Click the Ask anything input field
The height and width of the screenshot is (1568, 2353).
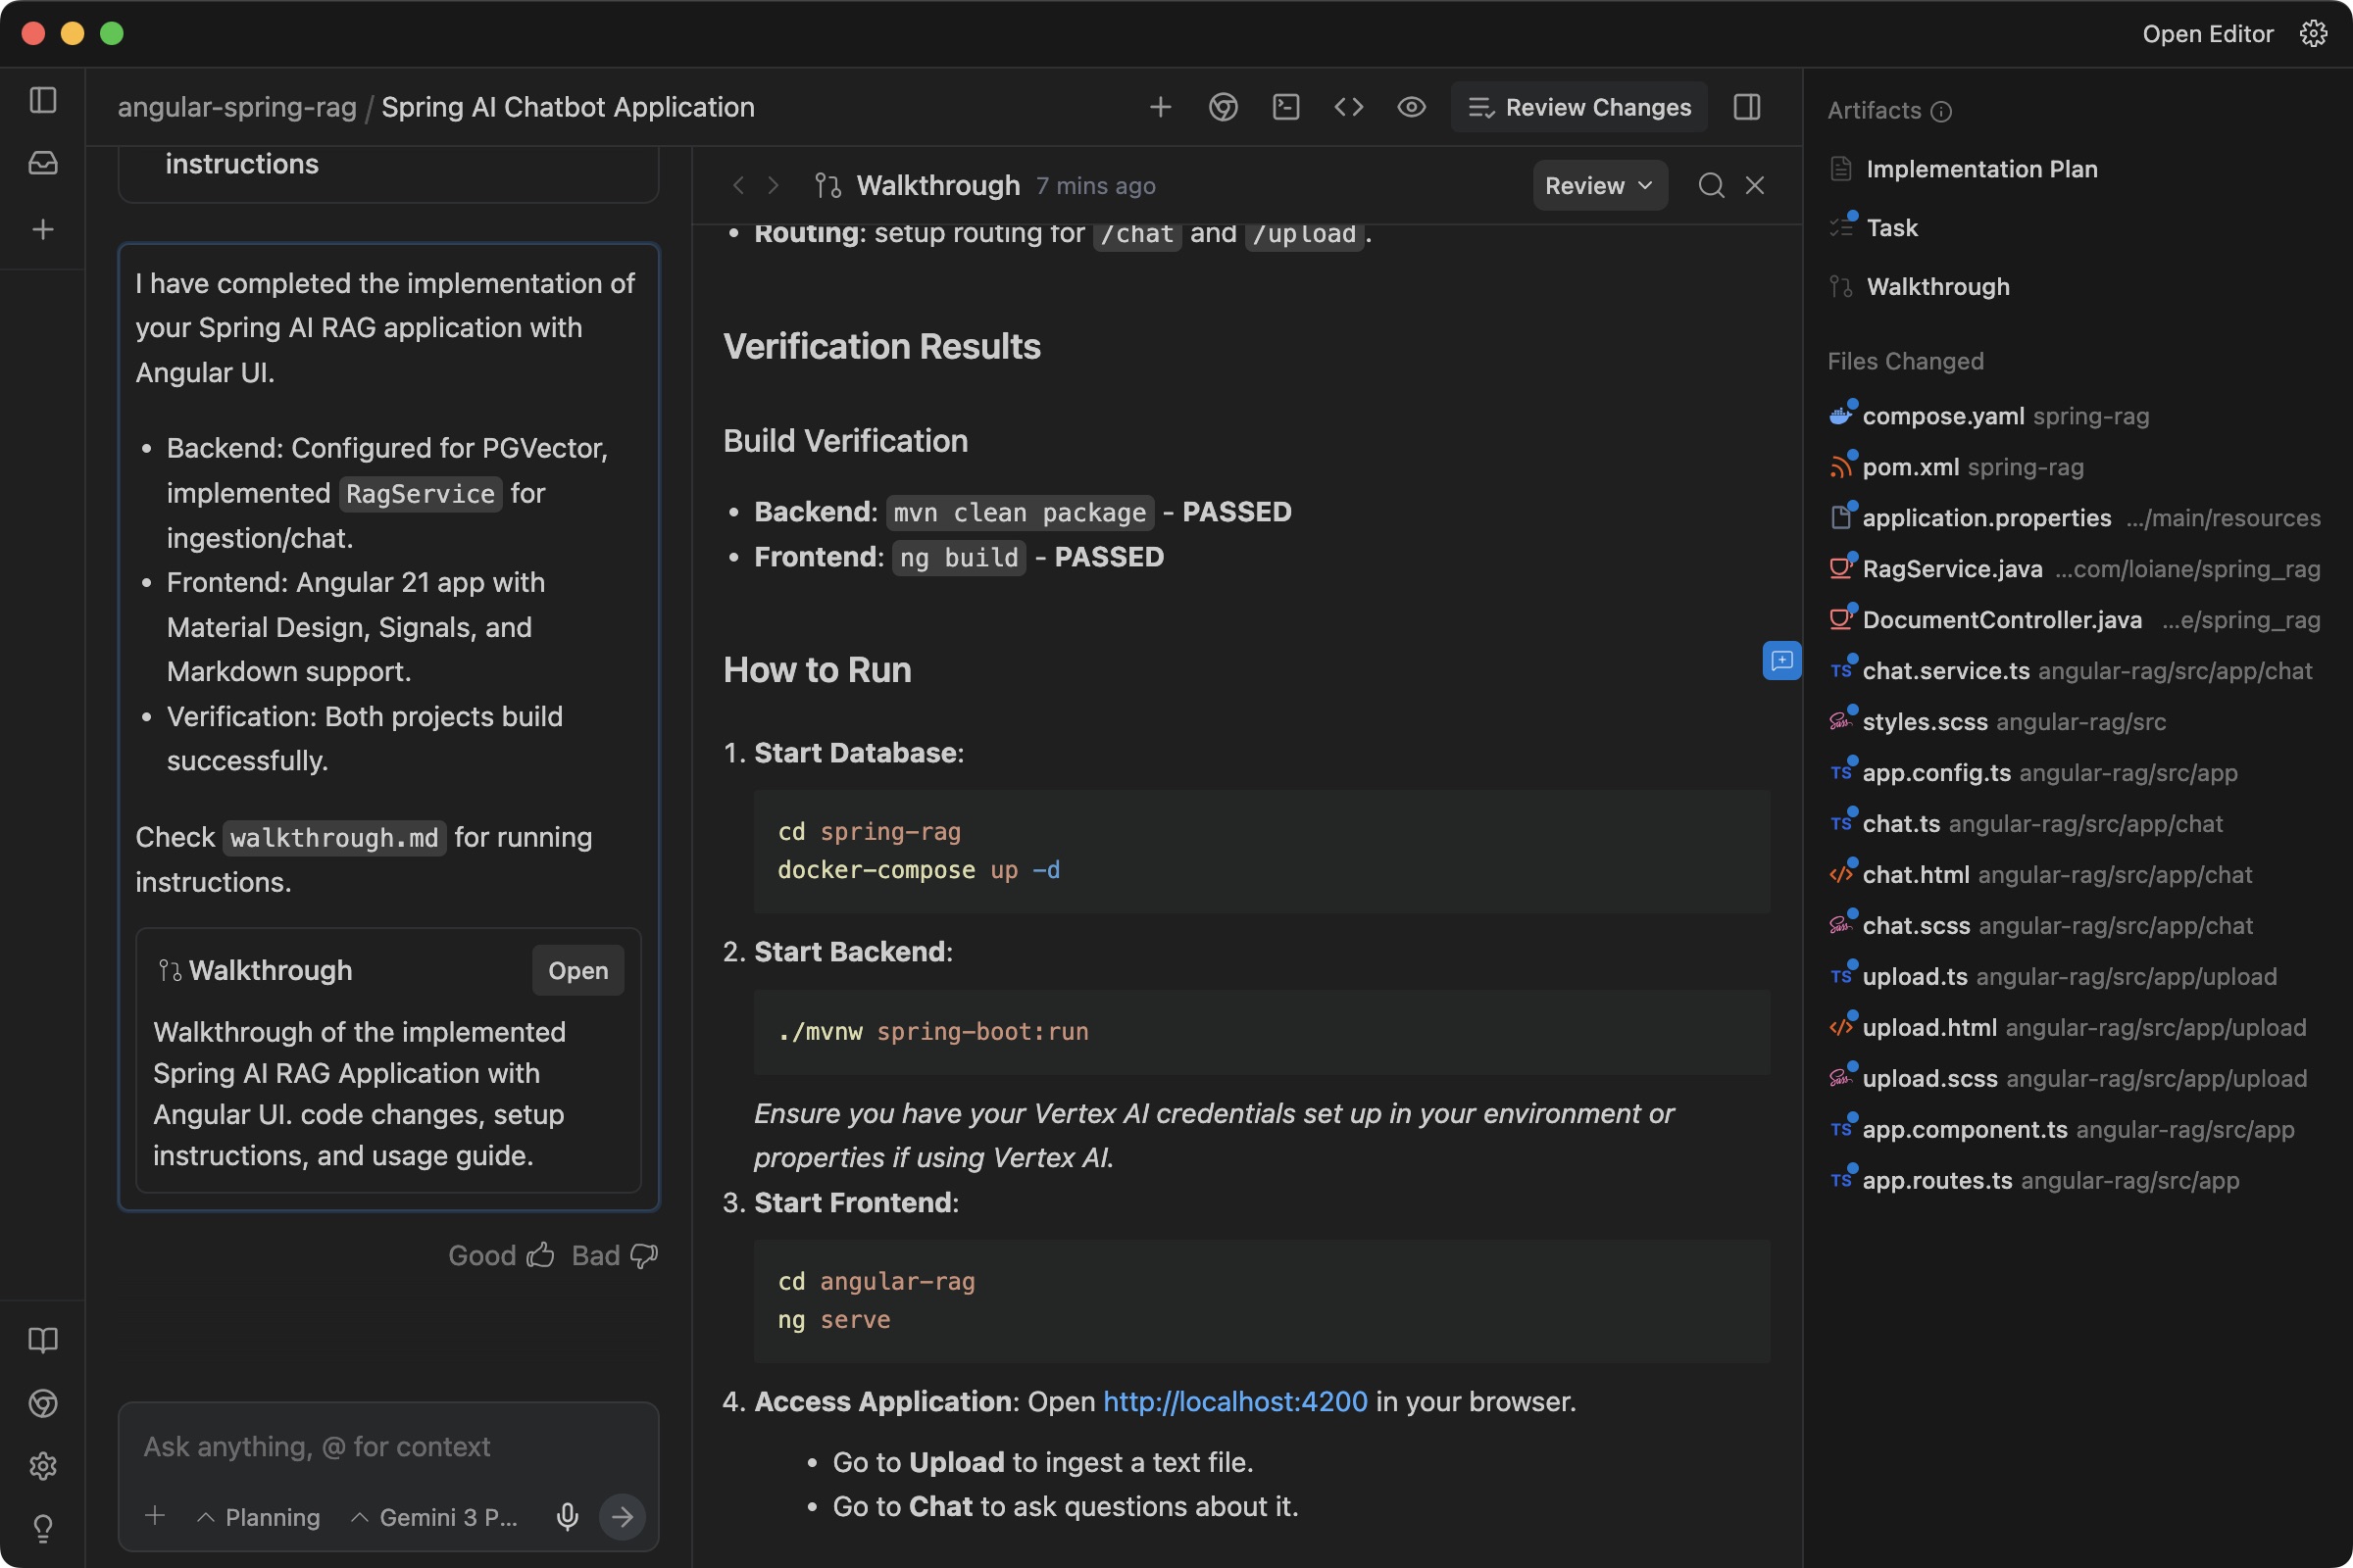coord(388,1446)
